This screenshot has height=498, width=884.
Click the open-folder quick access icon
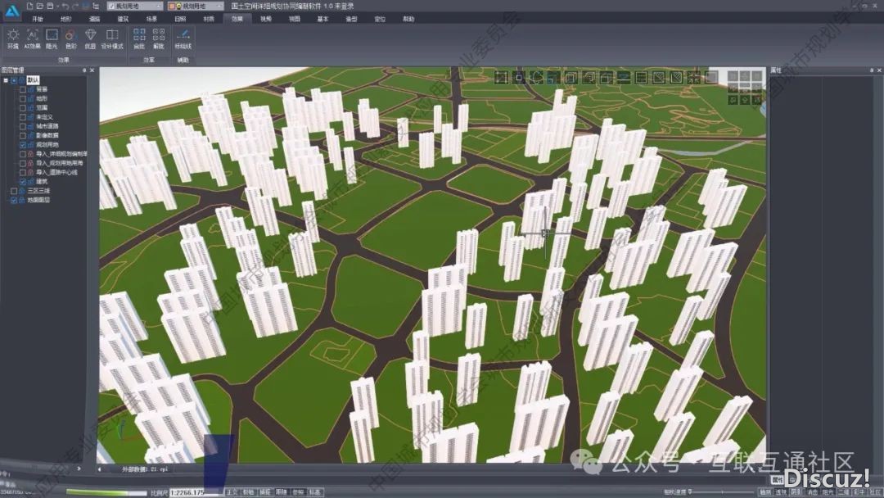click(39, 7)
